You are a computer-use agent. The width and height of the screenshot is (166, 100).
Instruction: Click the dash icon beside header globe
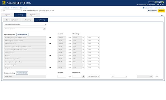[x=163, y=5]
